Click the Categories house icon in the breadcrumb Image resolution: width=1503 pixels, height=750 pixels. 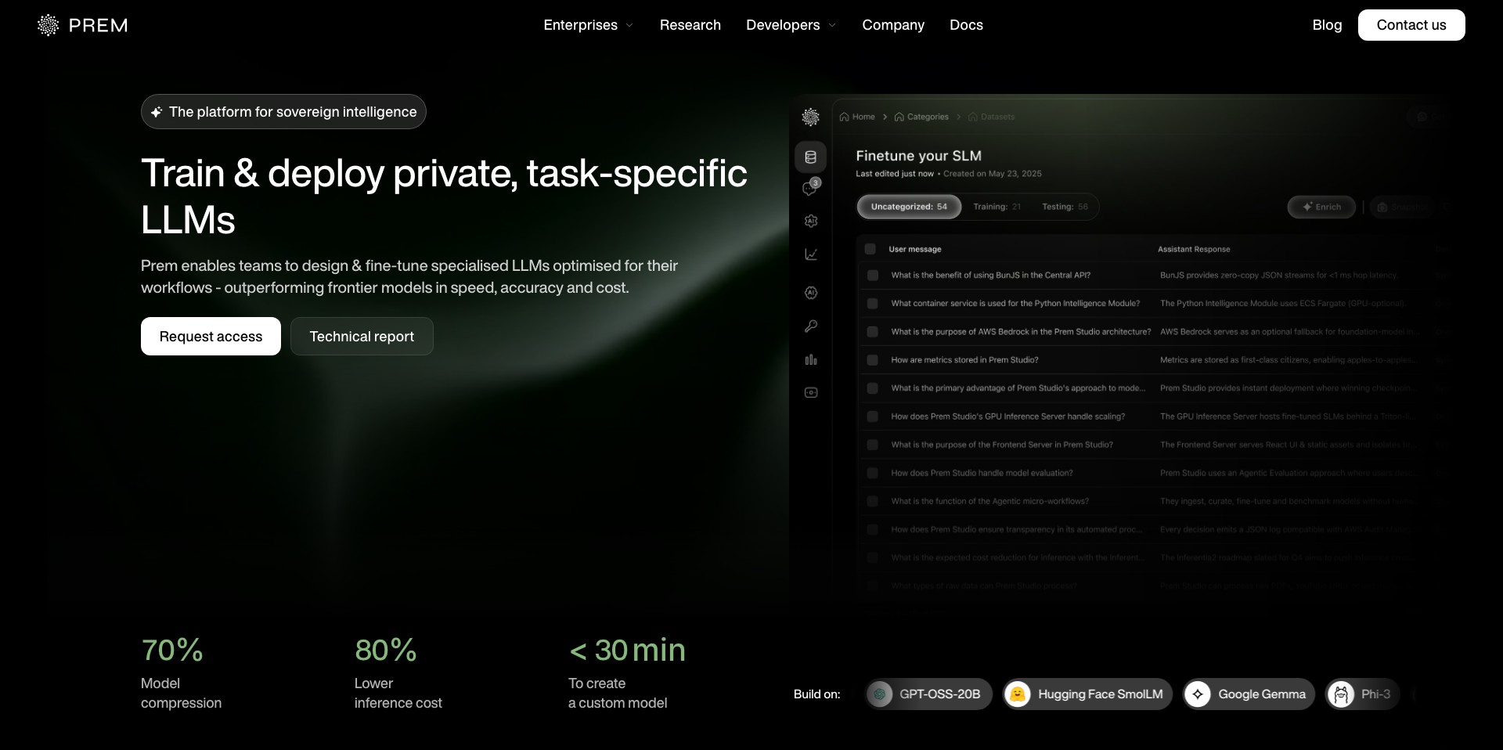[x=899, y=117]
